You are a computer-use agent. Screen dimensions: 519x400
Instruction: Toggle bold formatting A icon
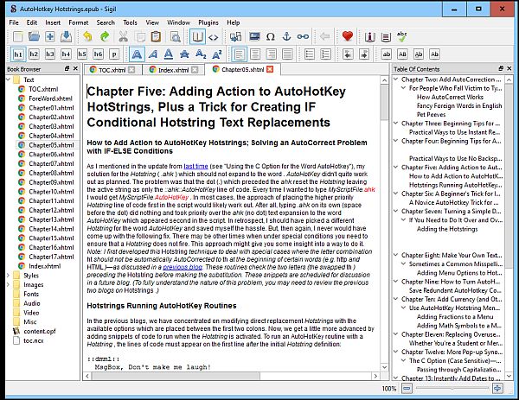click(x=137, y=54)
